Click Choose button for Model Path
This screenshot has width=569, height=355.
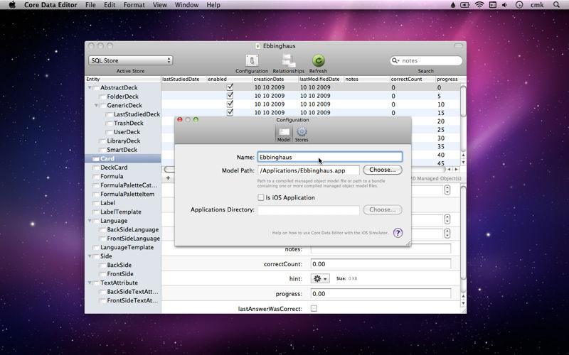click(383, 170)
